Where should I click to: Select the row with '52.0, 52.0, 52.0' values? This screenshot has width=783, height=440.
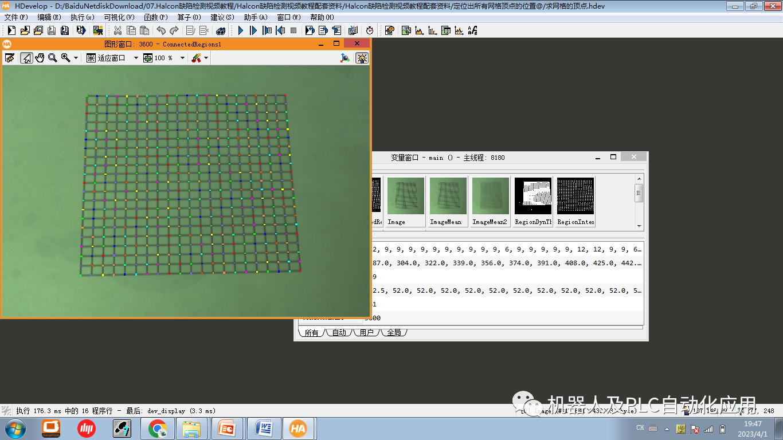tap(507, 290)
